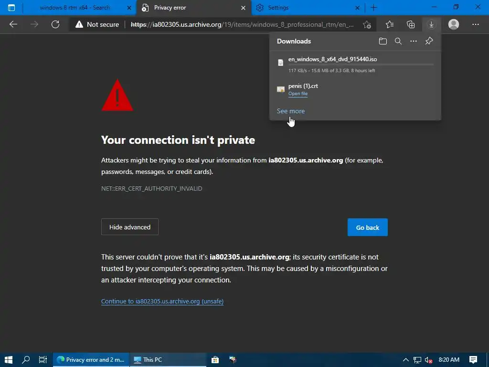
Task: Open taskbar Search magnifier
Action: [26, 360]
